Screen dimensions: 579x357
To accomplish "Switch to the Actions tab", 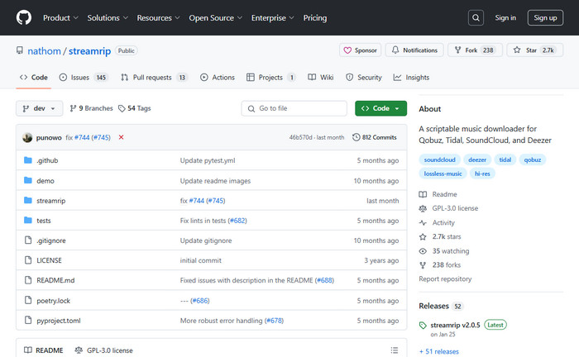I will pyautogui.click(x=218, y=78).
